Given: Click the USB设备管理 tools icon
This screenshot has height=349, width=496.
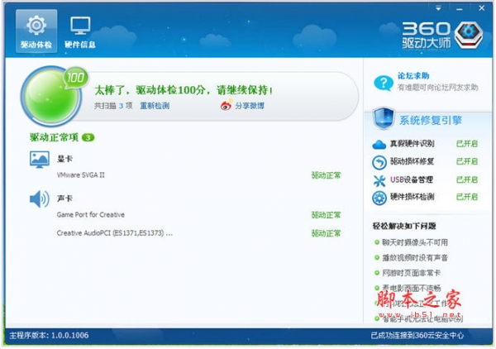Looking at the screenshot, I should click(379, 180).
